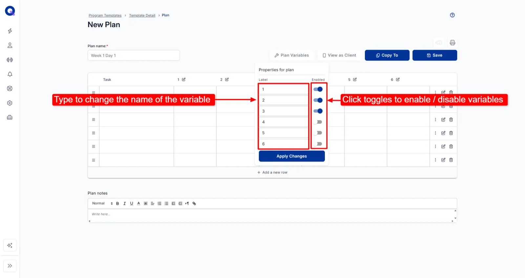
Task: Click the edit icon beside column 2 header
Action: click(227, 79)
